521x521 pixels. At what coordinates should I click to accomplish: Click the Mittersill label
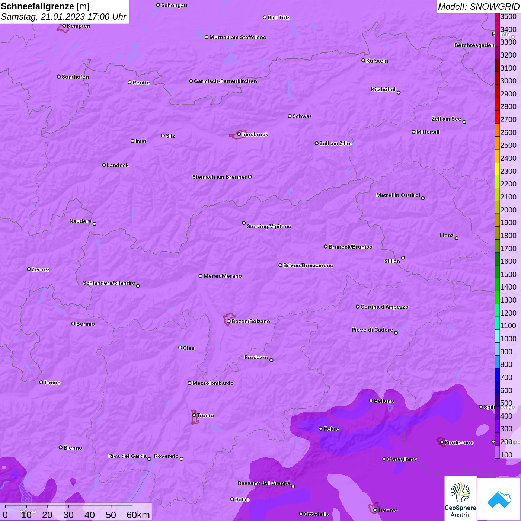428,132
